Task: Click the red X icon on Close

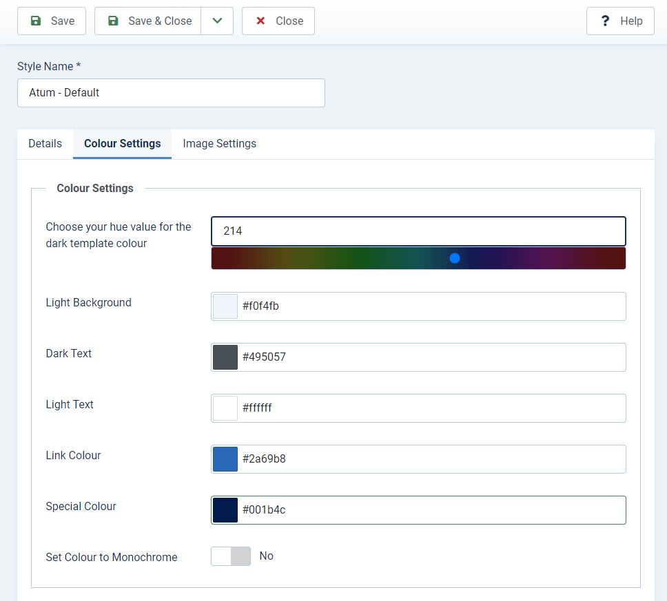Action: tap(260, 21)
